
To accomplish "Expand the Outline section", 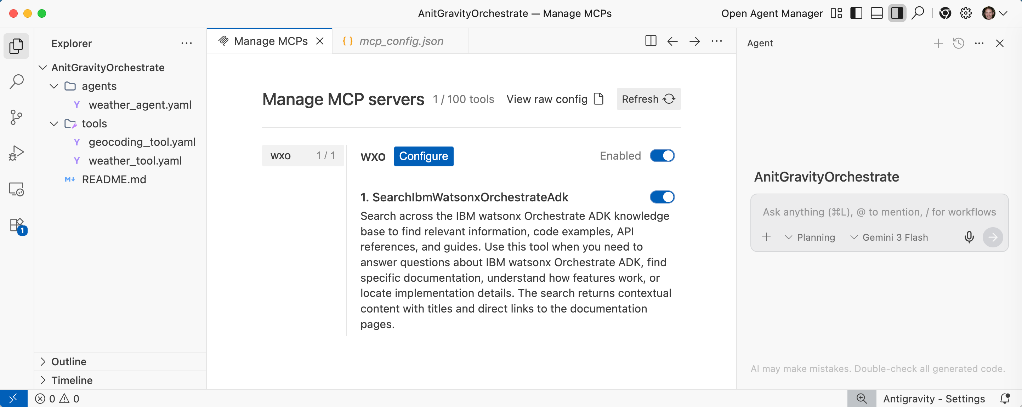I will point(69,361).
